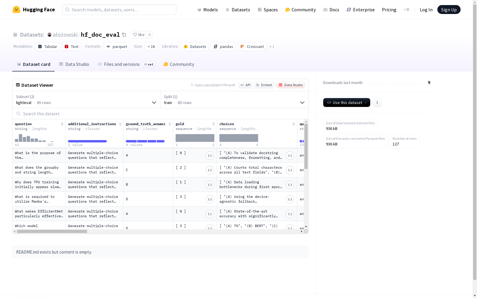Image resolution: width=477 pixels, height=298 pixels.
Task: Select the Croissant library tag
Action: point(252,46)
